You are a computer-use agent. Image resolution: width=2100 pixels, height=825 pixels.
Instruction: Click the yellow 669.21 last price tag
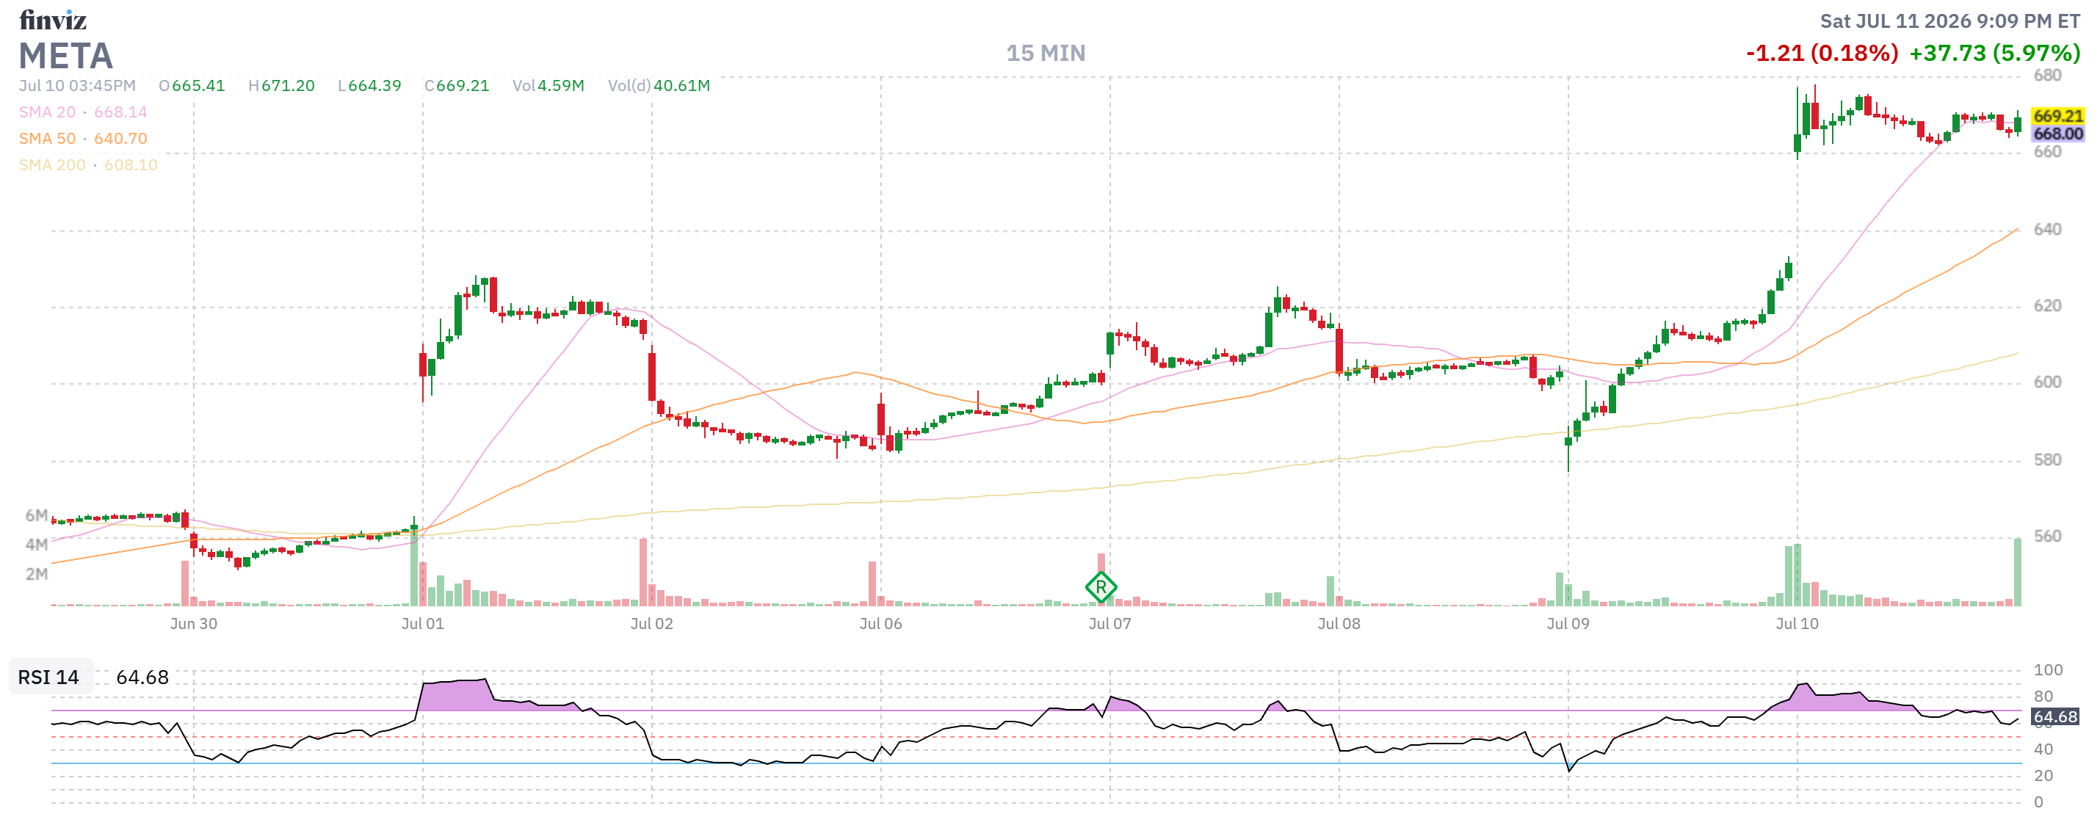pyautogui.click(x=2057, y=116)
